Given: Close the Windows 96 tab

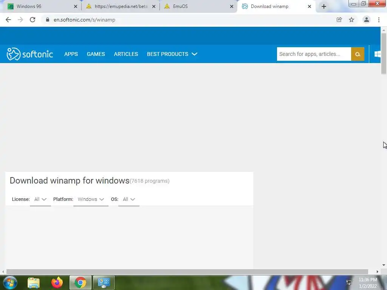Looking at the screenshot, I should (76, 6).
